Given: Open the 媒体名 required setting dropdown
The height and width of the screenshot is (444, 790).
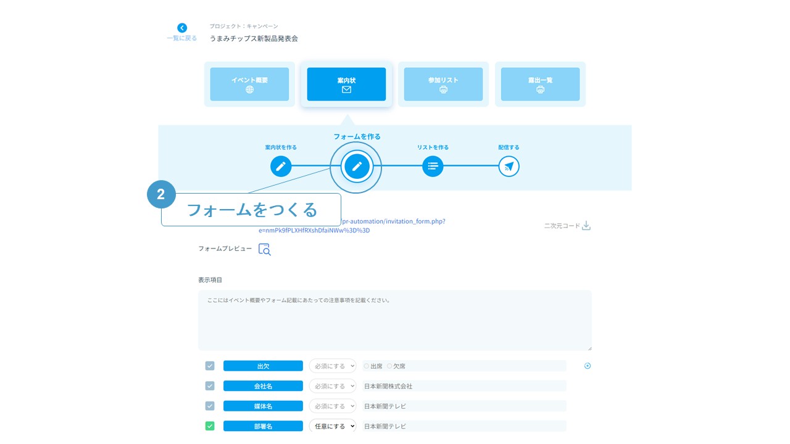Looking at the screenshot, I should point(333,406).
